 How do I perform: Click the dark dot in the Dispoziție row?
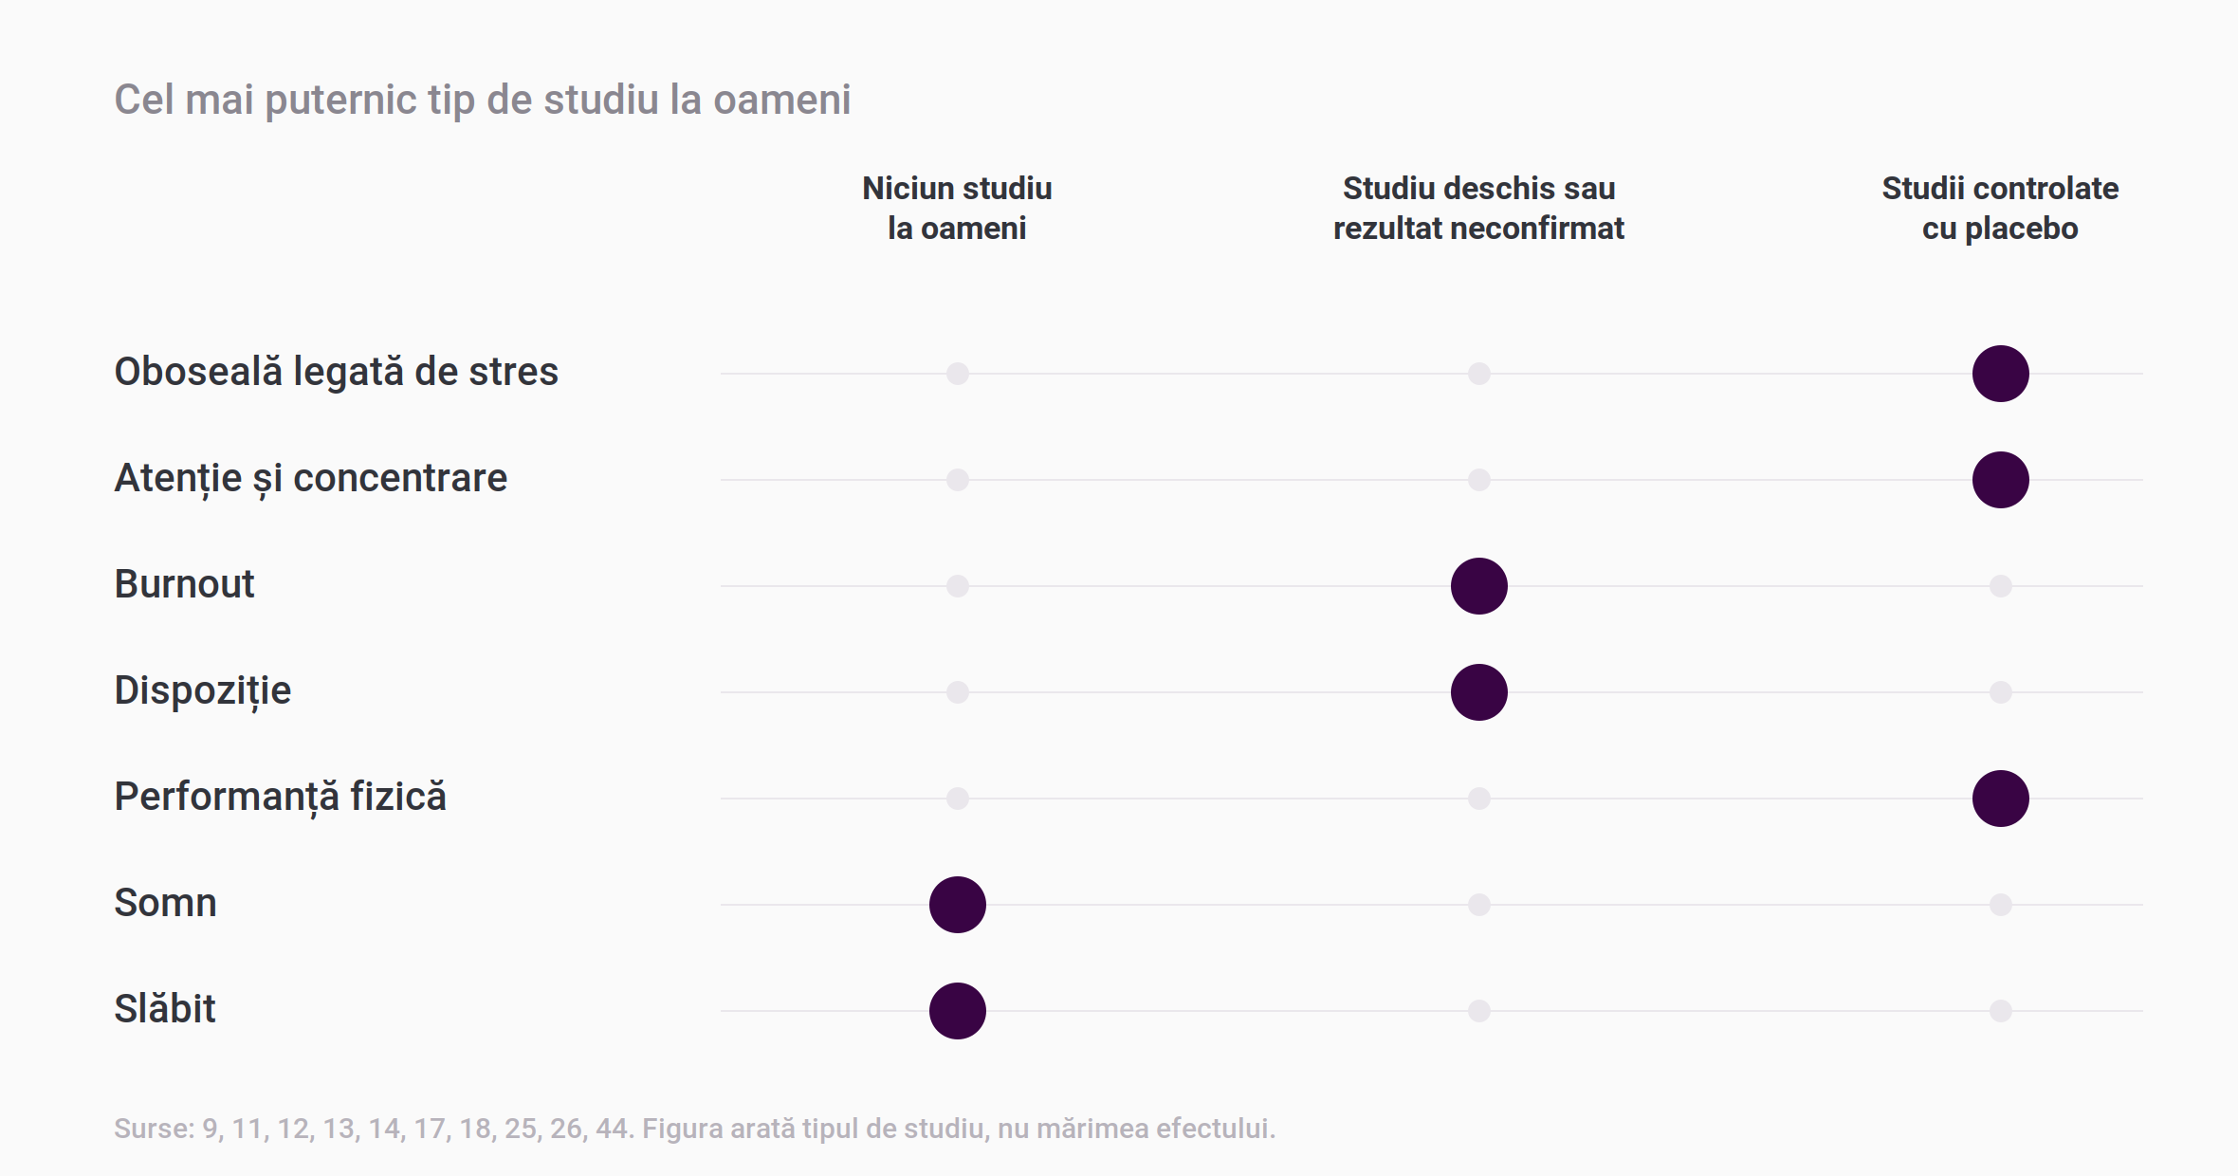click(1479, 692)
